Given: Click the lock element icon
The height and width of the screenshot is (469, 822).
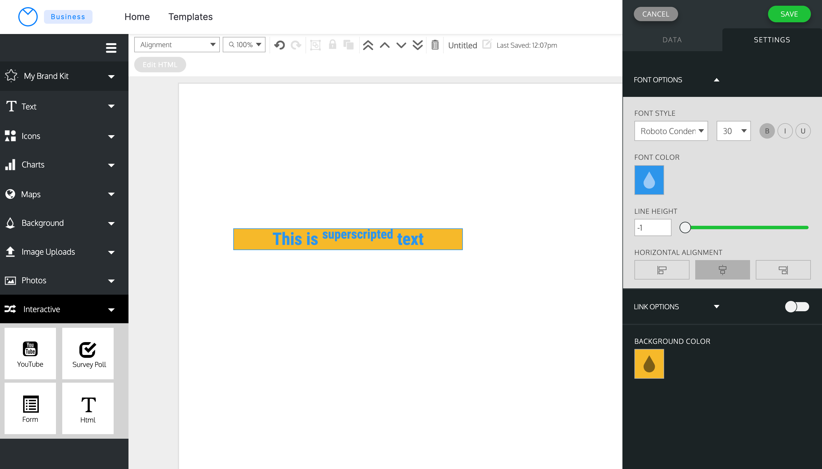Looking at the screenshot, I should (x=332, y=45).
